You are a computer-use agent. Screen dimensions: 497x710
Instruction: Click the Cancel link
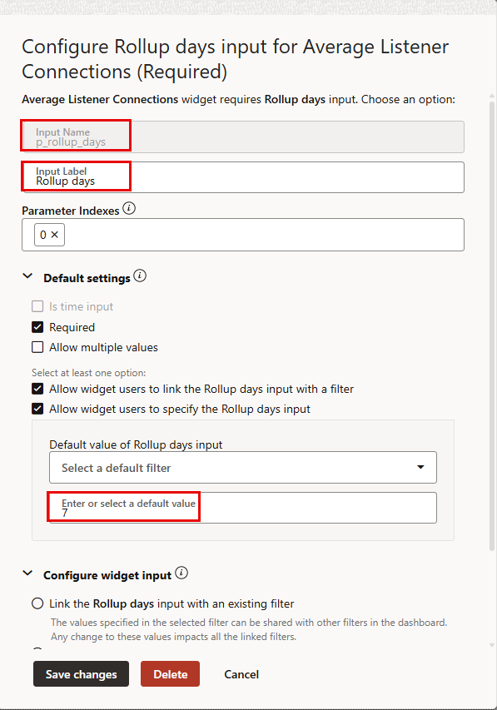(x=241, y=674)
